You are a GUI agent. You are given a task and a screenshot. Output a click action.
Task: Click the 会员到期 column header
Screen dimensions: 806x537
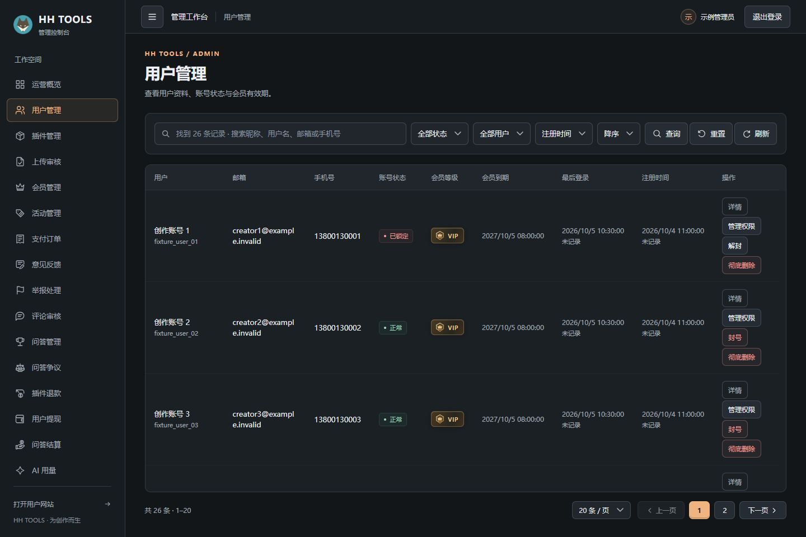tap(495, 177)
